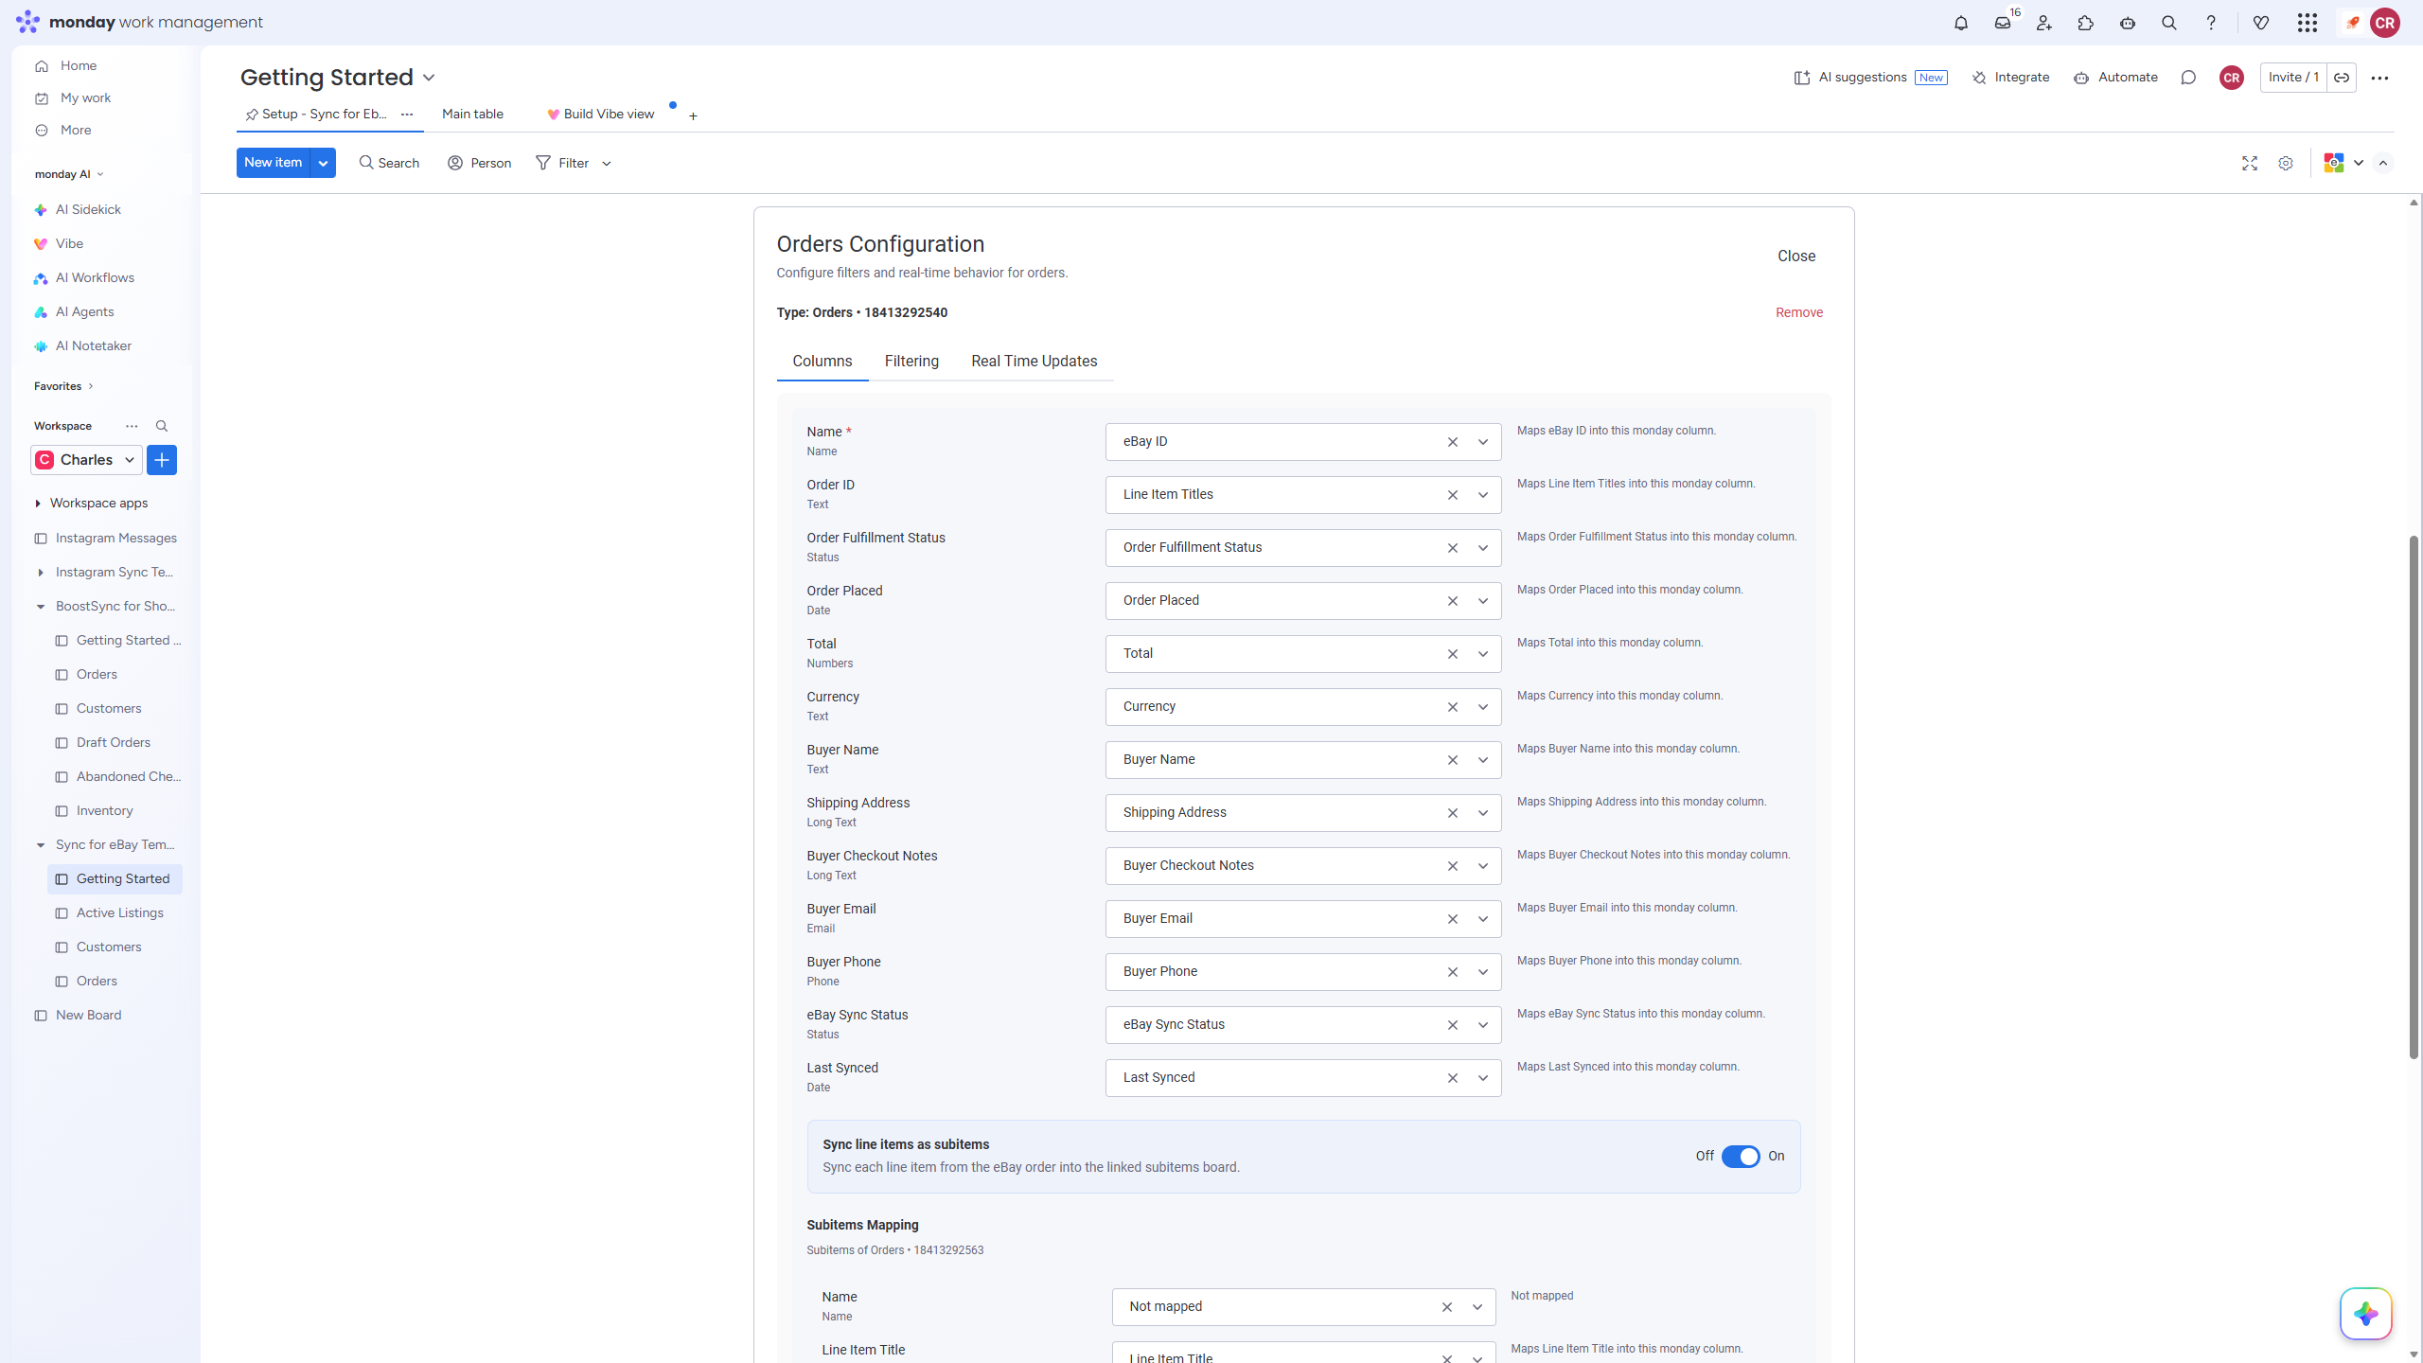Clear the eBay ID mapping
This screenshot has height=1363, width=2423.
pos(1452,442)
